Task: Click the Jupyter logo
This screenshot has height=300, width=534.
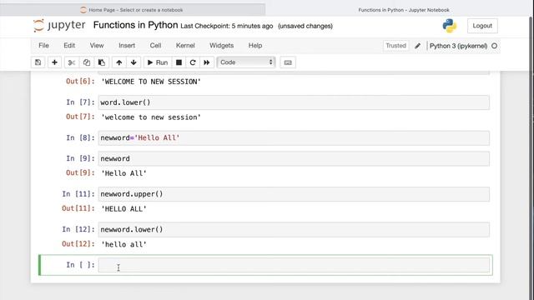Action: pos(59,26)
